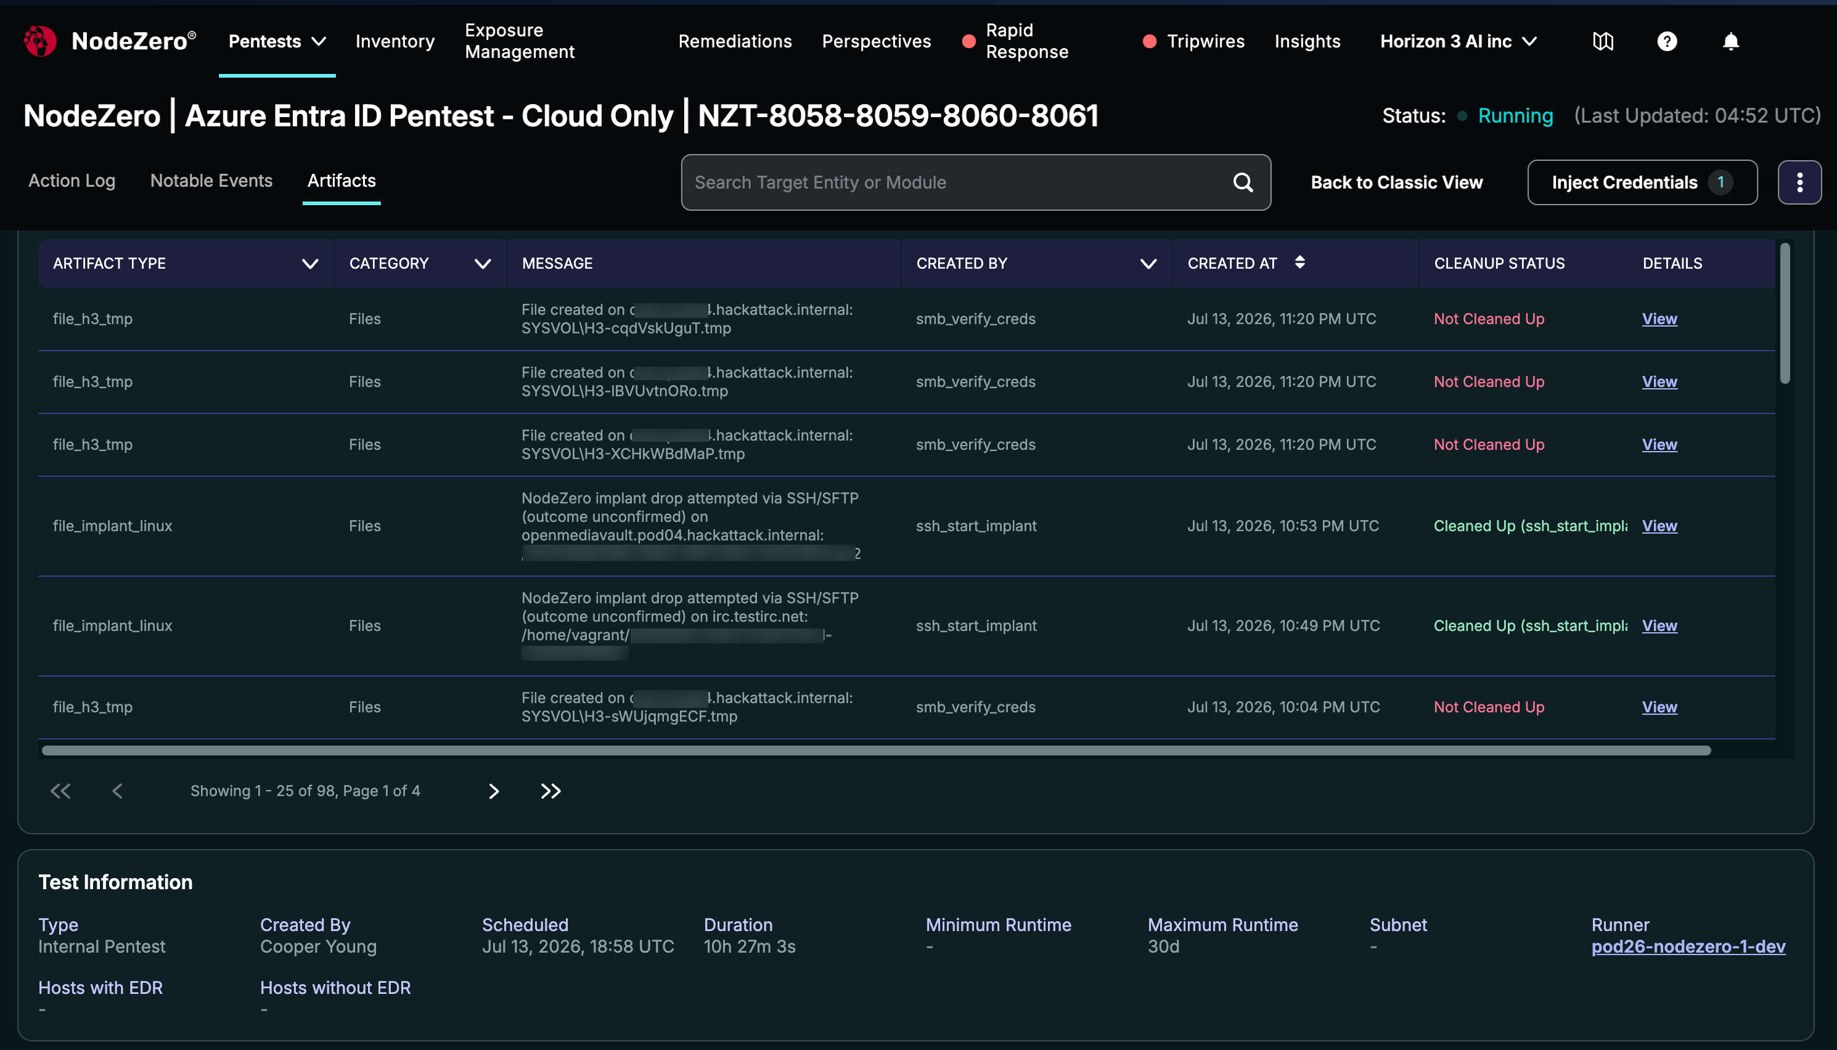Image resolution: width=1837 pixels, height=1050 pixels.
Task: Click 'Cleaned Up' status for openmediavault row
Action: [1530, 526]
